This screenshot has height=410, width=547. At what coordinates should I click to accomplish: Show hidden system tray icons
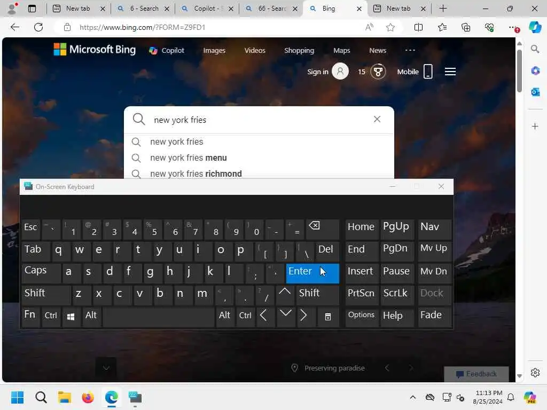[x=413, y=397]
